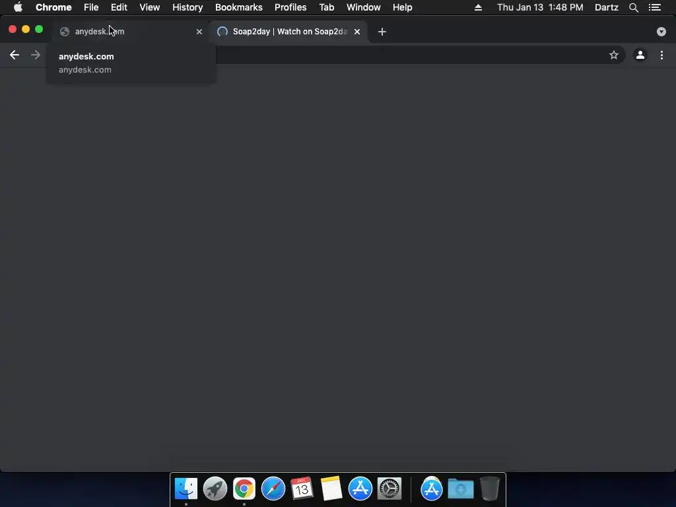Open Chrome's three-dot menu
Screen dimensions: 676x507
click(x=661, y=55)
